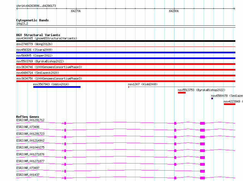Screen dimensions: 243x181
Task: Click the nsv5503769 (ByrskaBishop2022) label
Action: click(40, 61)
